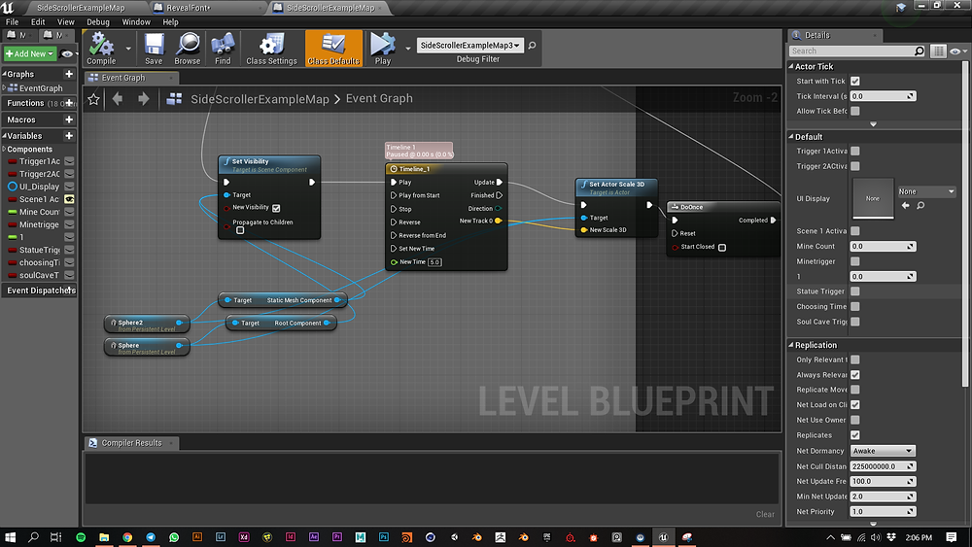
Task: Click magnifier beside debug filter
Action: click(532, 46)
